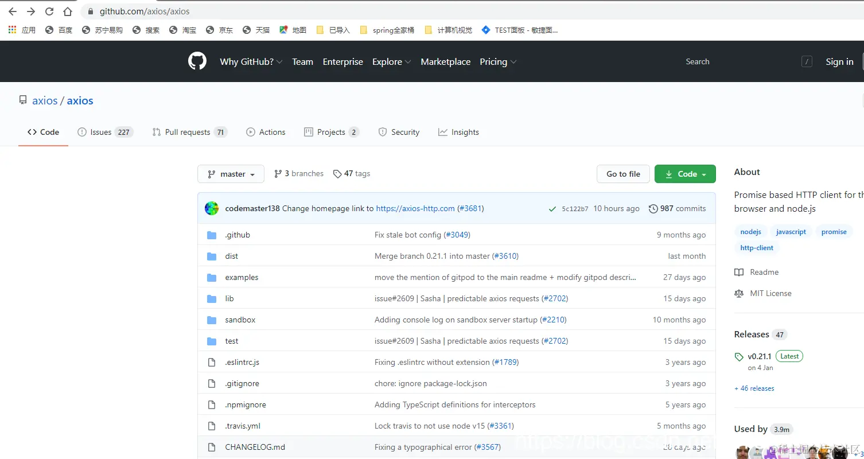The height and width of the screenshot is (459, 864).
Task: Open the 应用 apps grid bookmark
Action: (22, 30)
